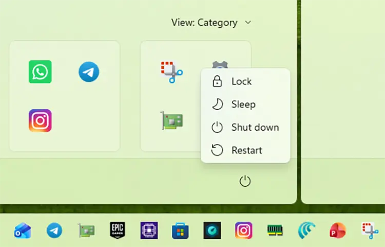
Task: Open Telegram from the taskbar
Action: pyautogui.click(x=54, y=231)
